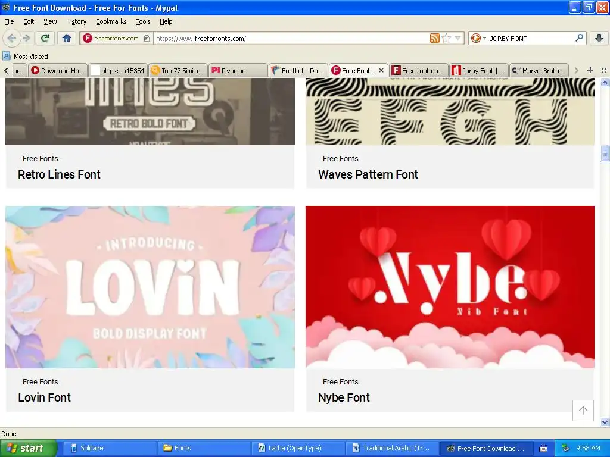Click the freeforfonts.com site identity icon
Viewport: 610px width, 457px height.
coord(87,38)
